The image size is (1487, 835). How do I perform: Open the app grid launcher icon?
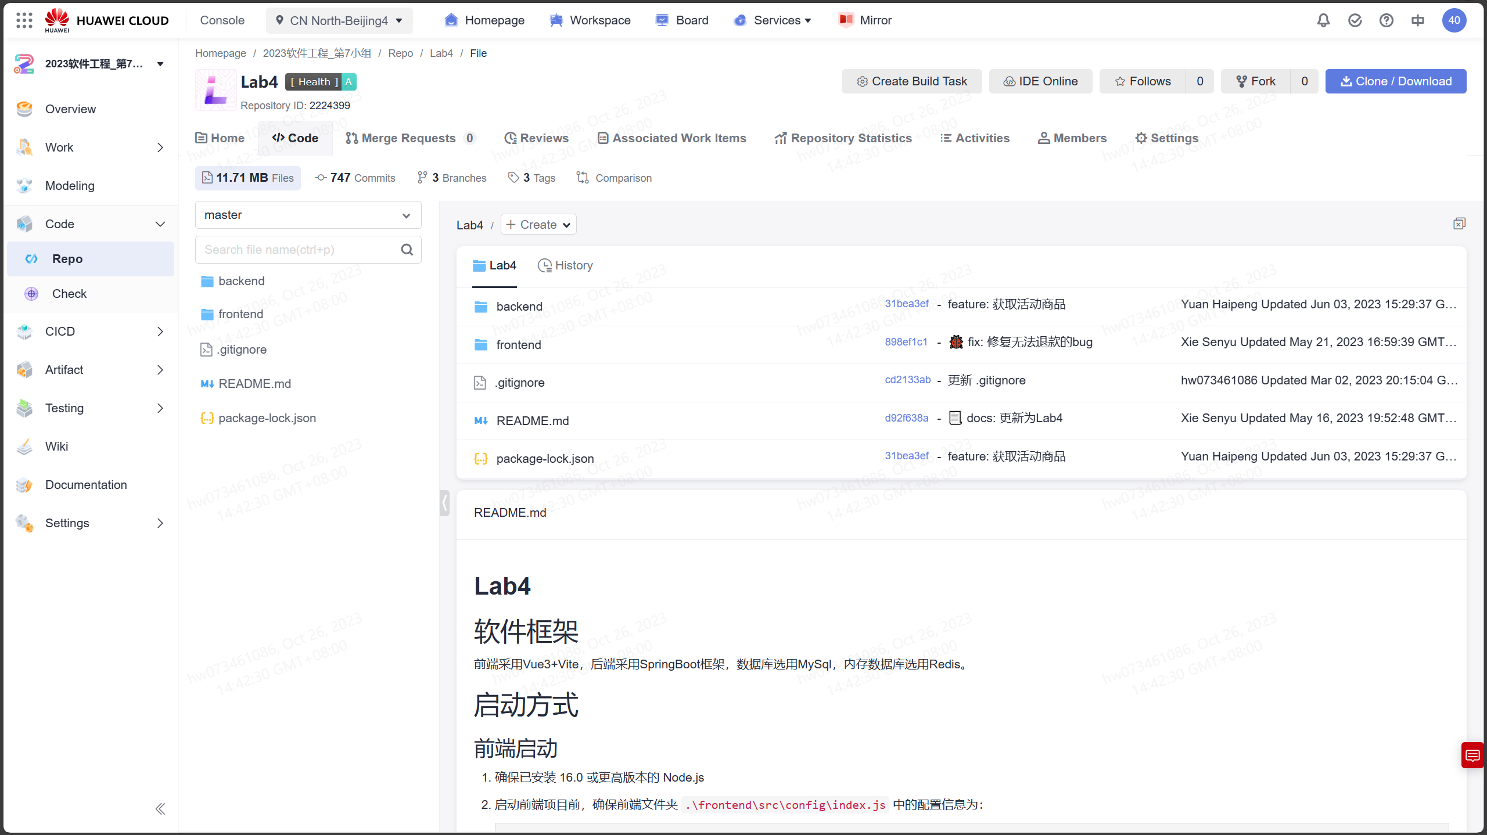pyautogui.click(x=24, y=20)
